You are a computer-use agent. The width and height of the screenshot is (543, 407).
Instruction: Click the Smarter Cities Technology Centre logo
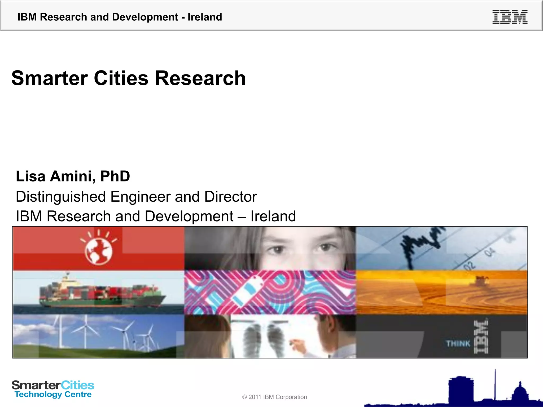(x=53, y=389)
